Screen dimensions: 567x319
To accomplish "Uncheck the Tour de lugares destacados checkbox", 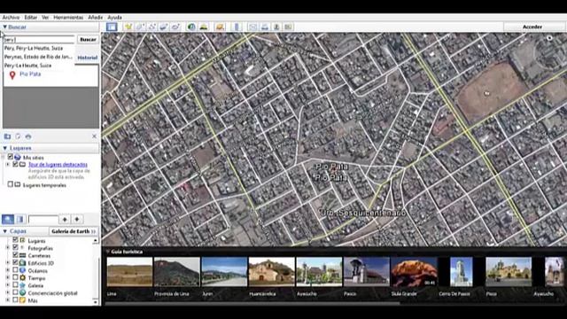I will pos(15,164).
